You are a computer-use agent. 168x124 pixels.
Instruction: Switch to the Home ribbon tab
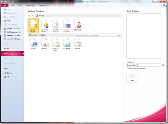[12, 5]
